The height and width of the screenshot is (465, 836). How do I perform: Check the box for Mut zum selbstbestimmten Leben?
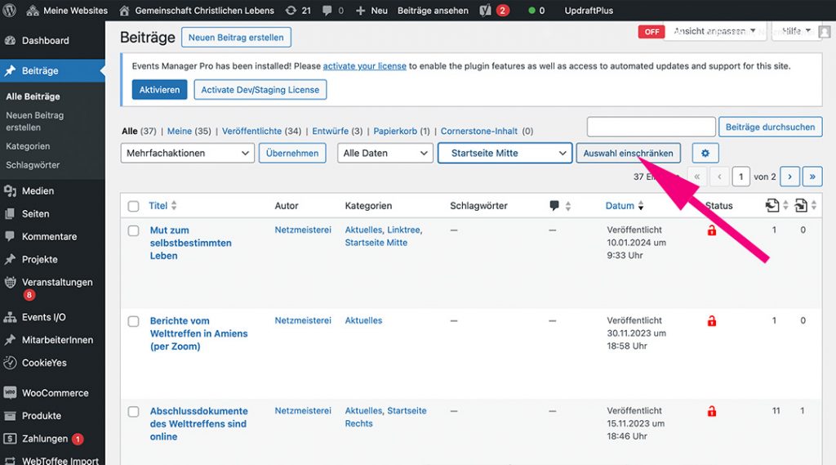[133, 231]
